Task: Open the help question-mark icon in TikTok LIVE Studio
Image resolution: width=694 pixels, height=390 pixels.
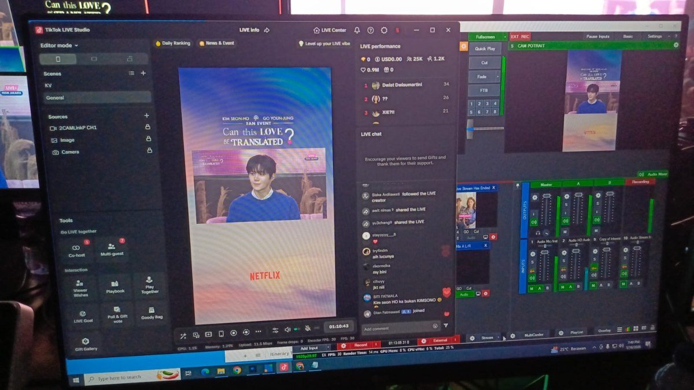Action: click(x=370, y=30)
